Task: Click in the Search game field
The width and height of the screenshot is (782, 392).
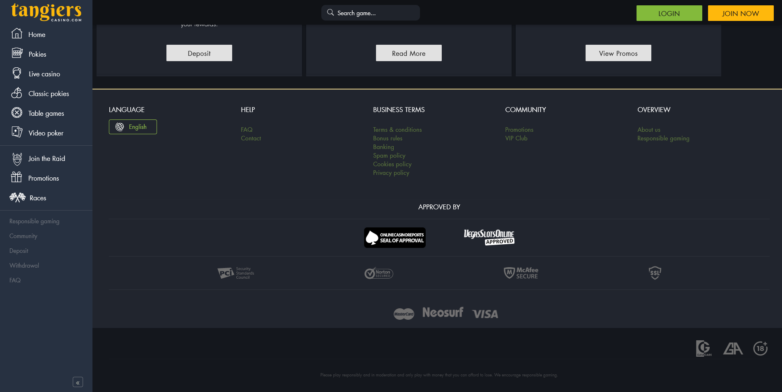Action: coord(374,13)
